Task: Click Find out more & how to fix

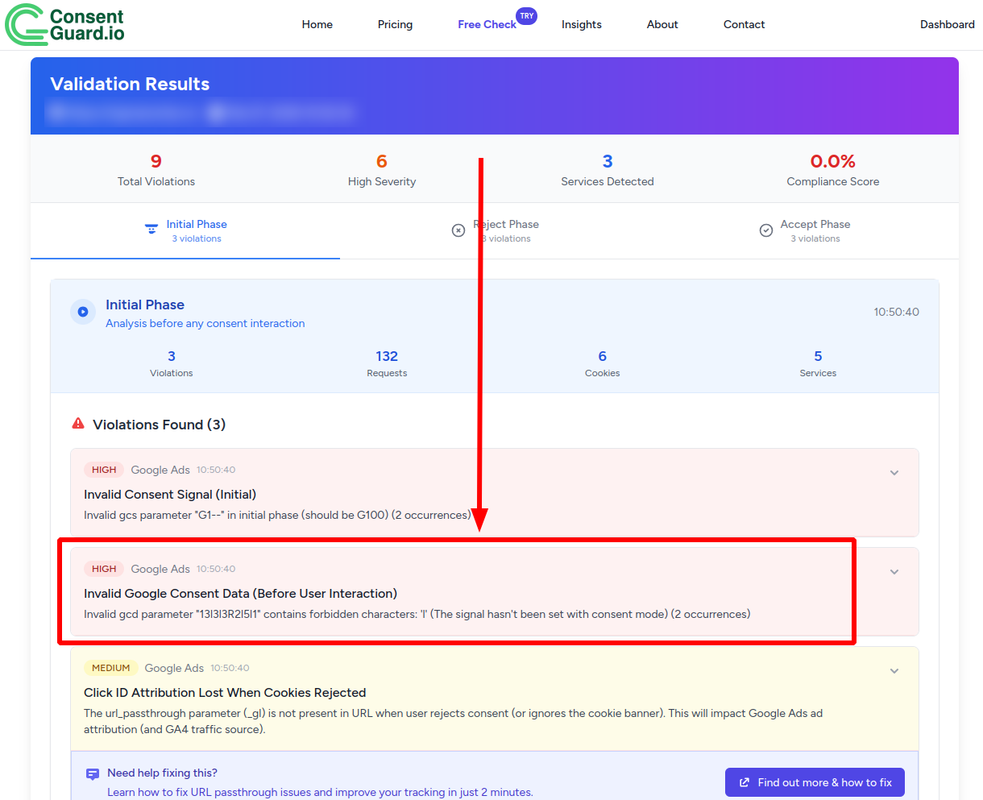Action: coord(815,782)
